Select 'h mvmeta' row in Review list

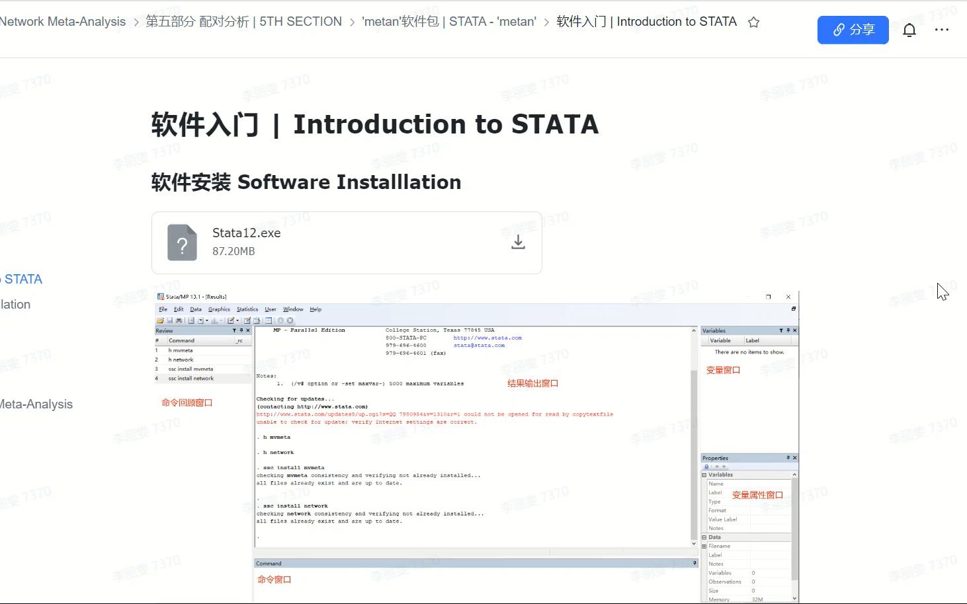pyautogui.click(x=203, y=350)
